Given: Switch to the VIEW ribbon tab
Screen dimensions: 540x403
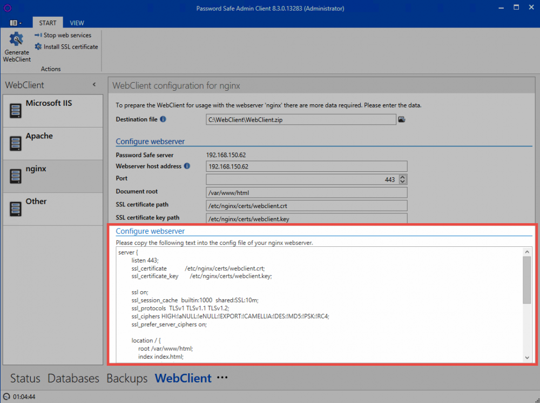Looking at the screenshot, I should [x=77, y=23].
